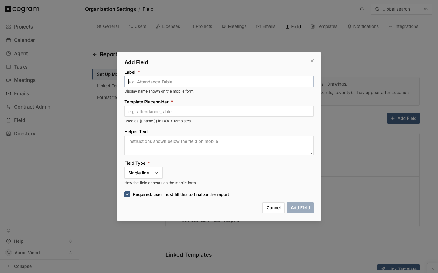438x273 pixels.
Task: Switch to the Users tab
Action: coord(137,26)
